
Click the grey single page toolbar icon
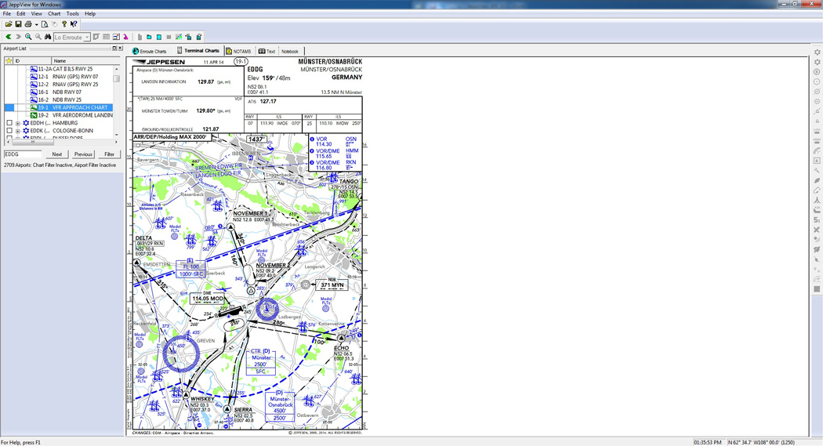[140, 37]
